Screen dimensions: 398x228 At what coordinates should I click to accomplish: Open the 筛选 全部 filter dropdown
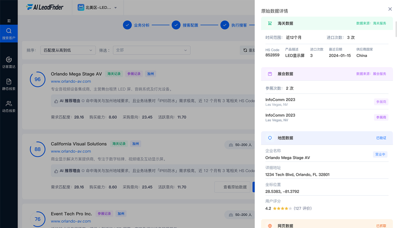pos(152,50)
